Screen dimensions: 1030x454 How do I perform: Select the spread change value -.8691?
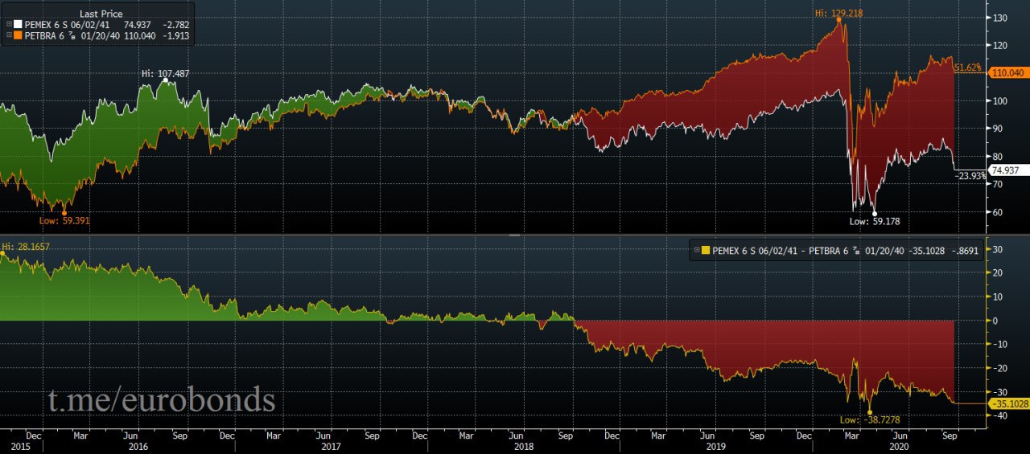tap(966, 251)
